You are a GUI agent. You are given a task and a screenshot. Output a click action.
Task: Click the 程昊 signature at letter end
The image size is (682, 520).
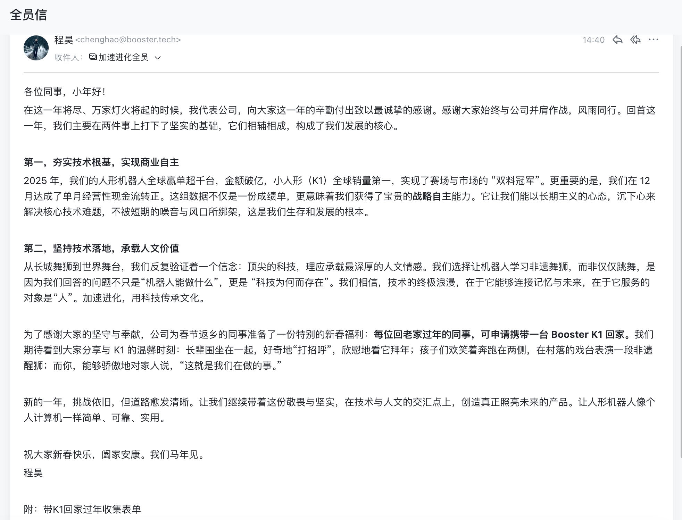33,473
